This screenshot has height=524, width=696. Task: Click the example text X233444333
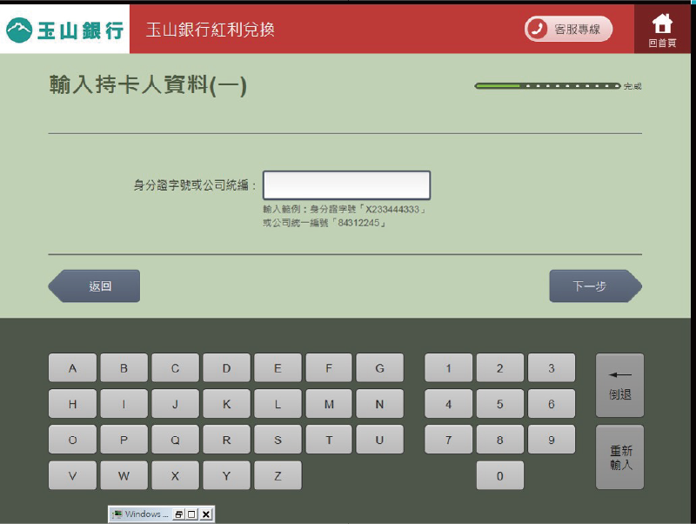point(392,209)
